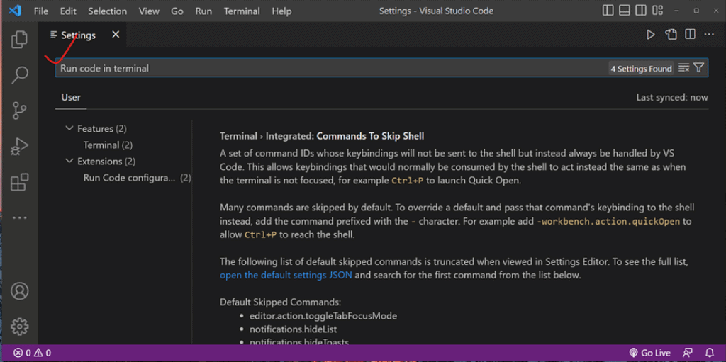The width and height of the screenshot is (726, 362).
Task: Open the settings filter funnel
Action: pyautogui.click(x=699, y=68)
